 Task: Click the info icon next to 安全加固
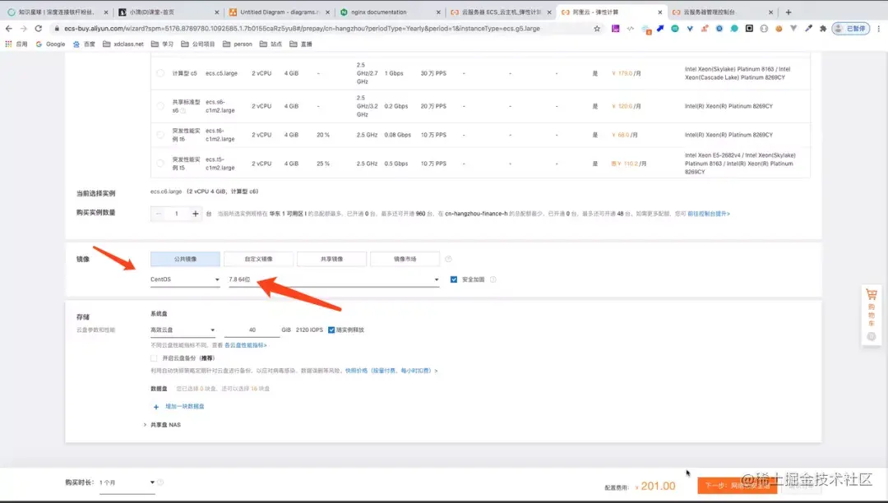tap(493, 279)
